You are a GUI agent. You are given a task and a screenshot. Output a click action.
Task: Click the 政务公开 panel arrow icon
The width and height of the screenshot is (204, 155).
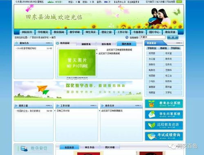pyautogui.click(x=102, y=106)
